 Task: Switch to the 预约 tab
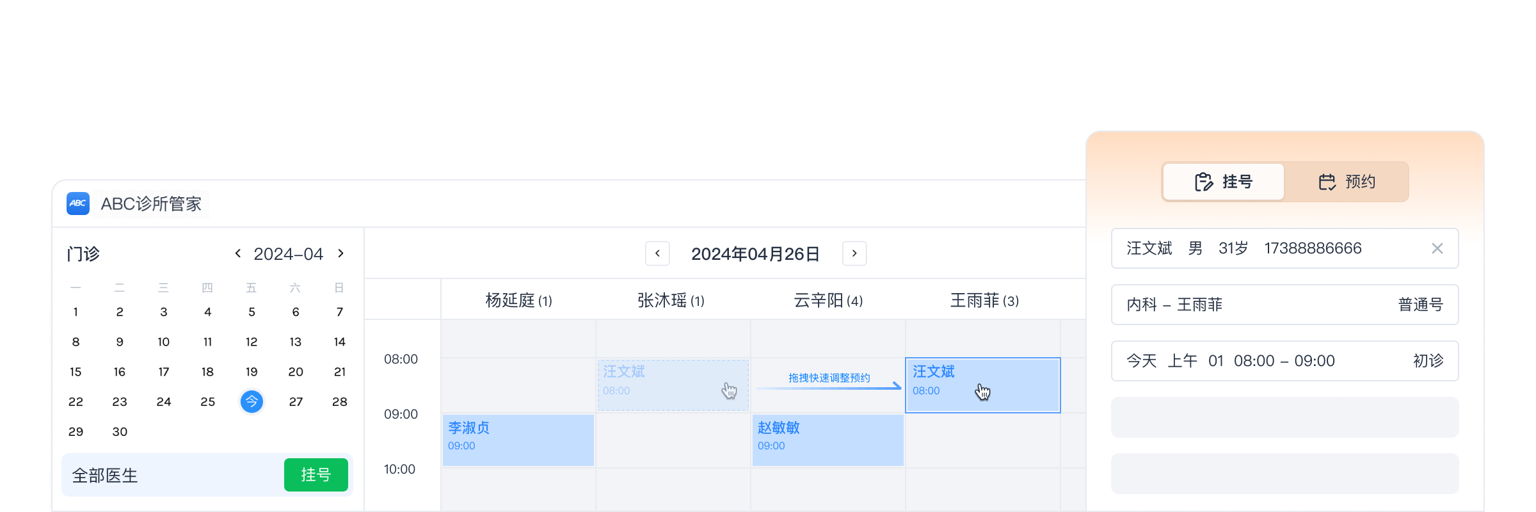[x=1347, y=182]
